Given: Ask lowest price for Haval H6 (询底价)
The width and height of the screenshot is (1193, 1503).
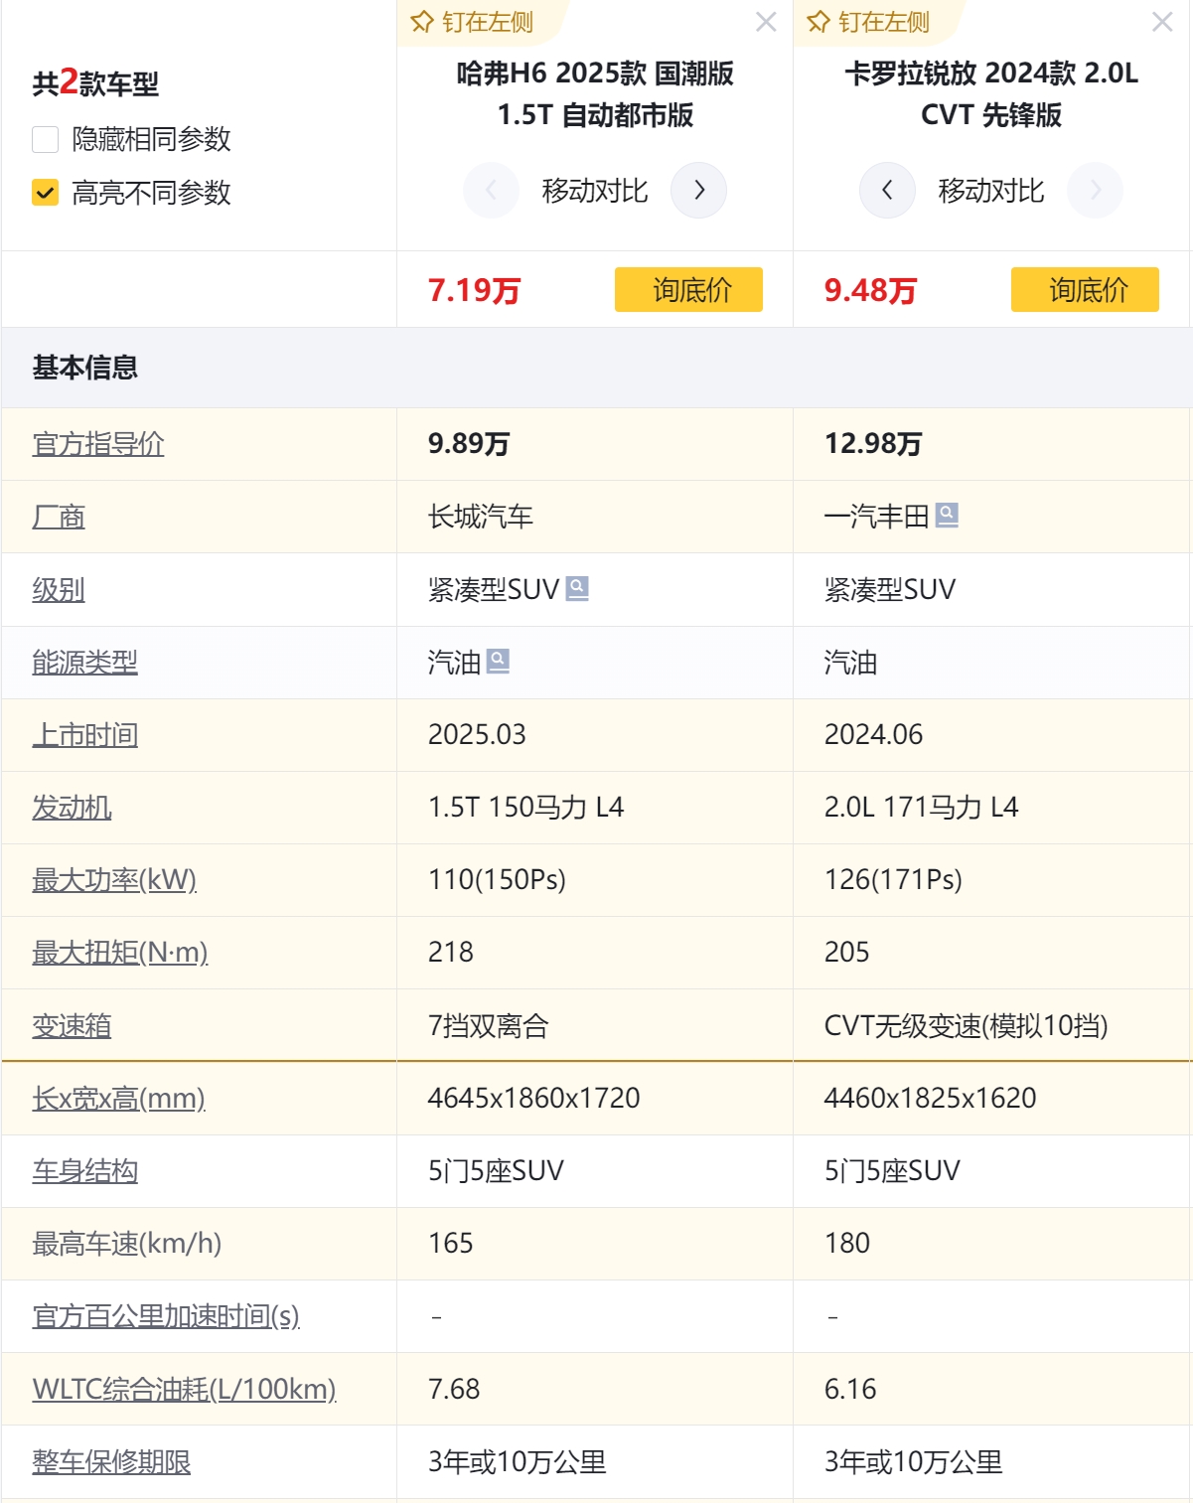Looking at the screenshot, I should [x=688, y=289].
